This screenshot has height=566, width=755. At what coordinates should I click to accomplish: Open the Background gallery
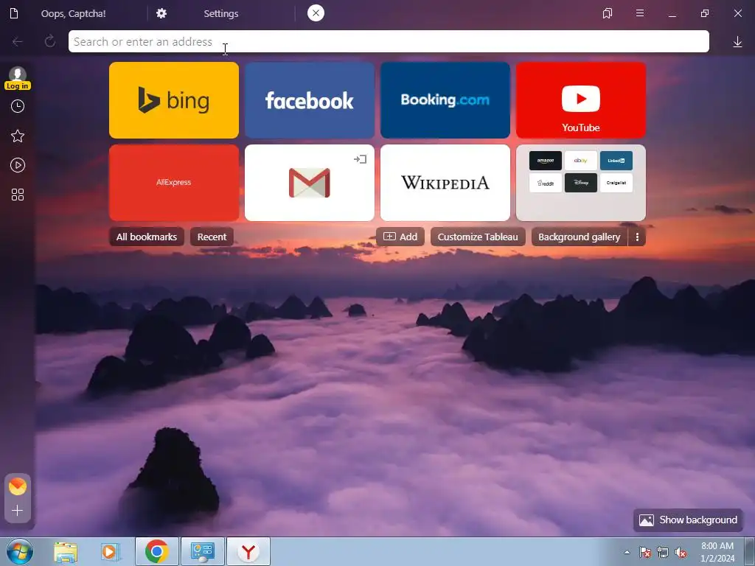(580, 237)
